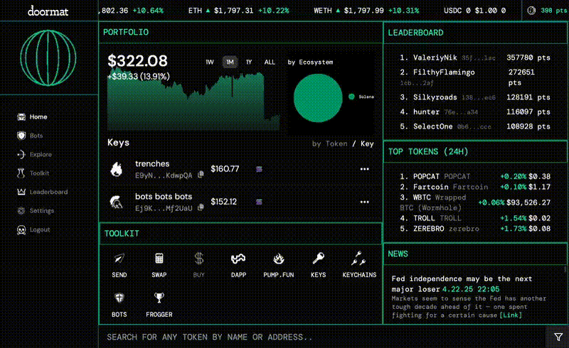Launch the Pump.fun tool
The height and width of the screenshot is (348, 569).
279,263
